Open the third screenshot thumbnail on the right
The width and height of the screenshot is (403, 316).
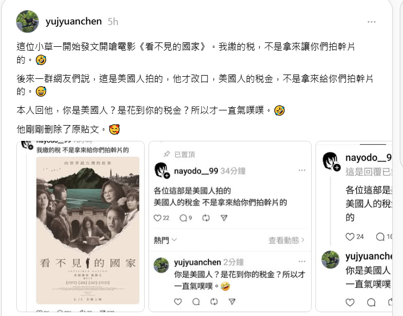pyautogui.click(x=354, y=226)
